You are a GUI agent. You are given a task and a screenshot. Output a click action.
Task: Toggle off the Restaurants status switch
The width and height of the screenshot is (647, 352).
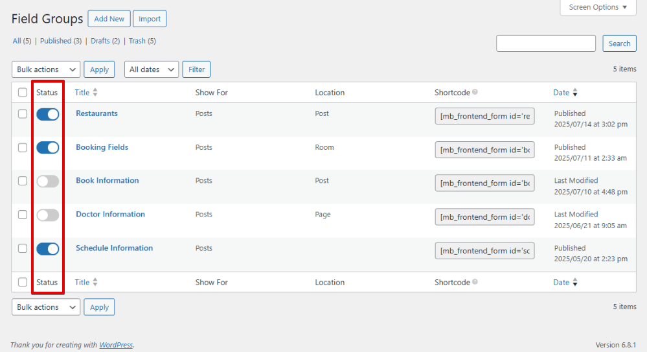(x=48, y=114)
